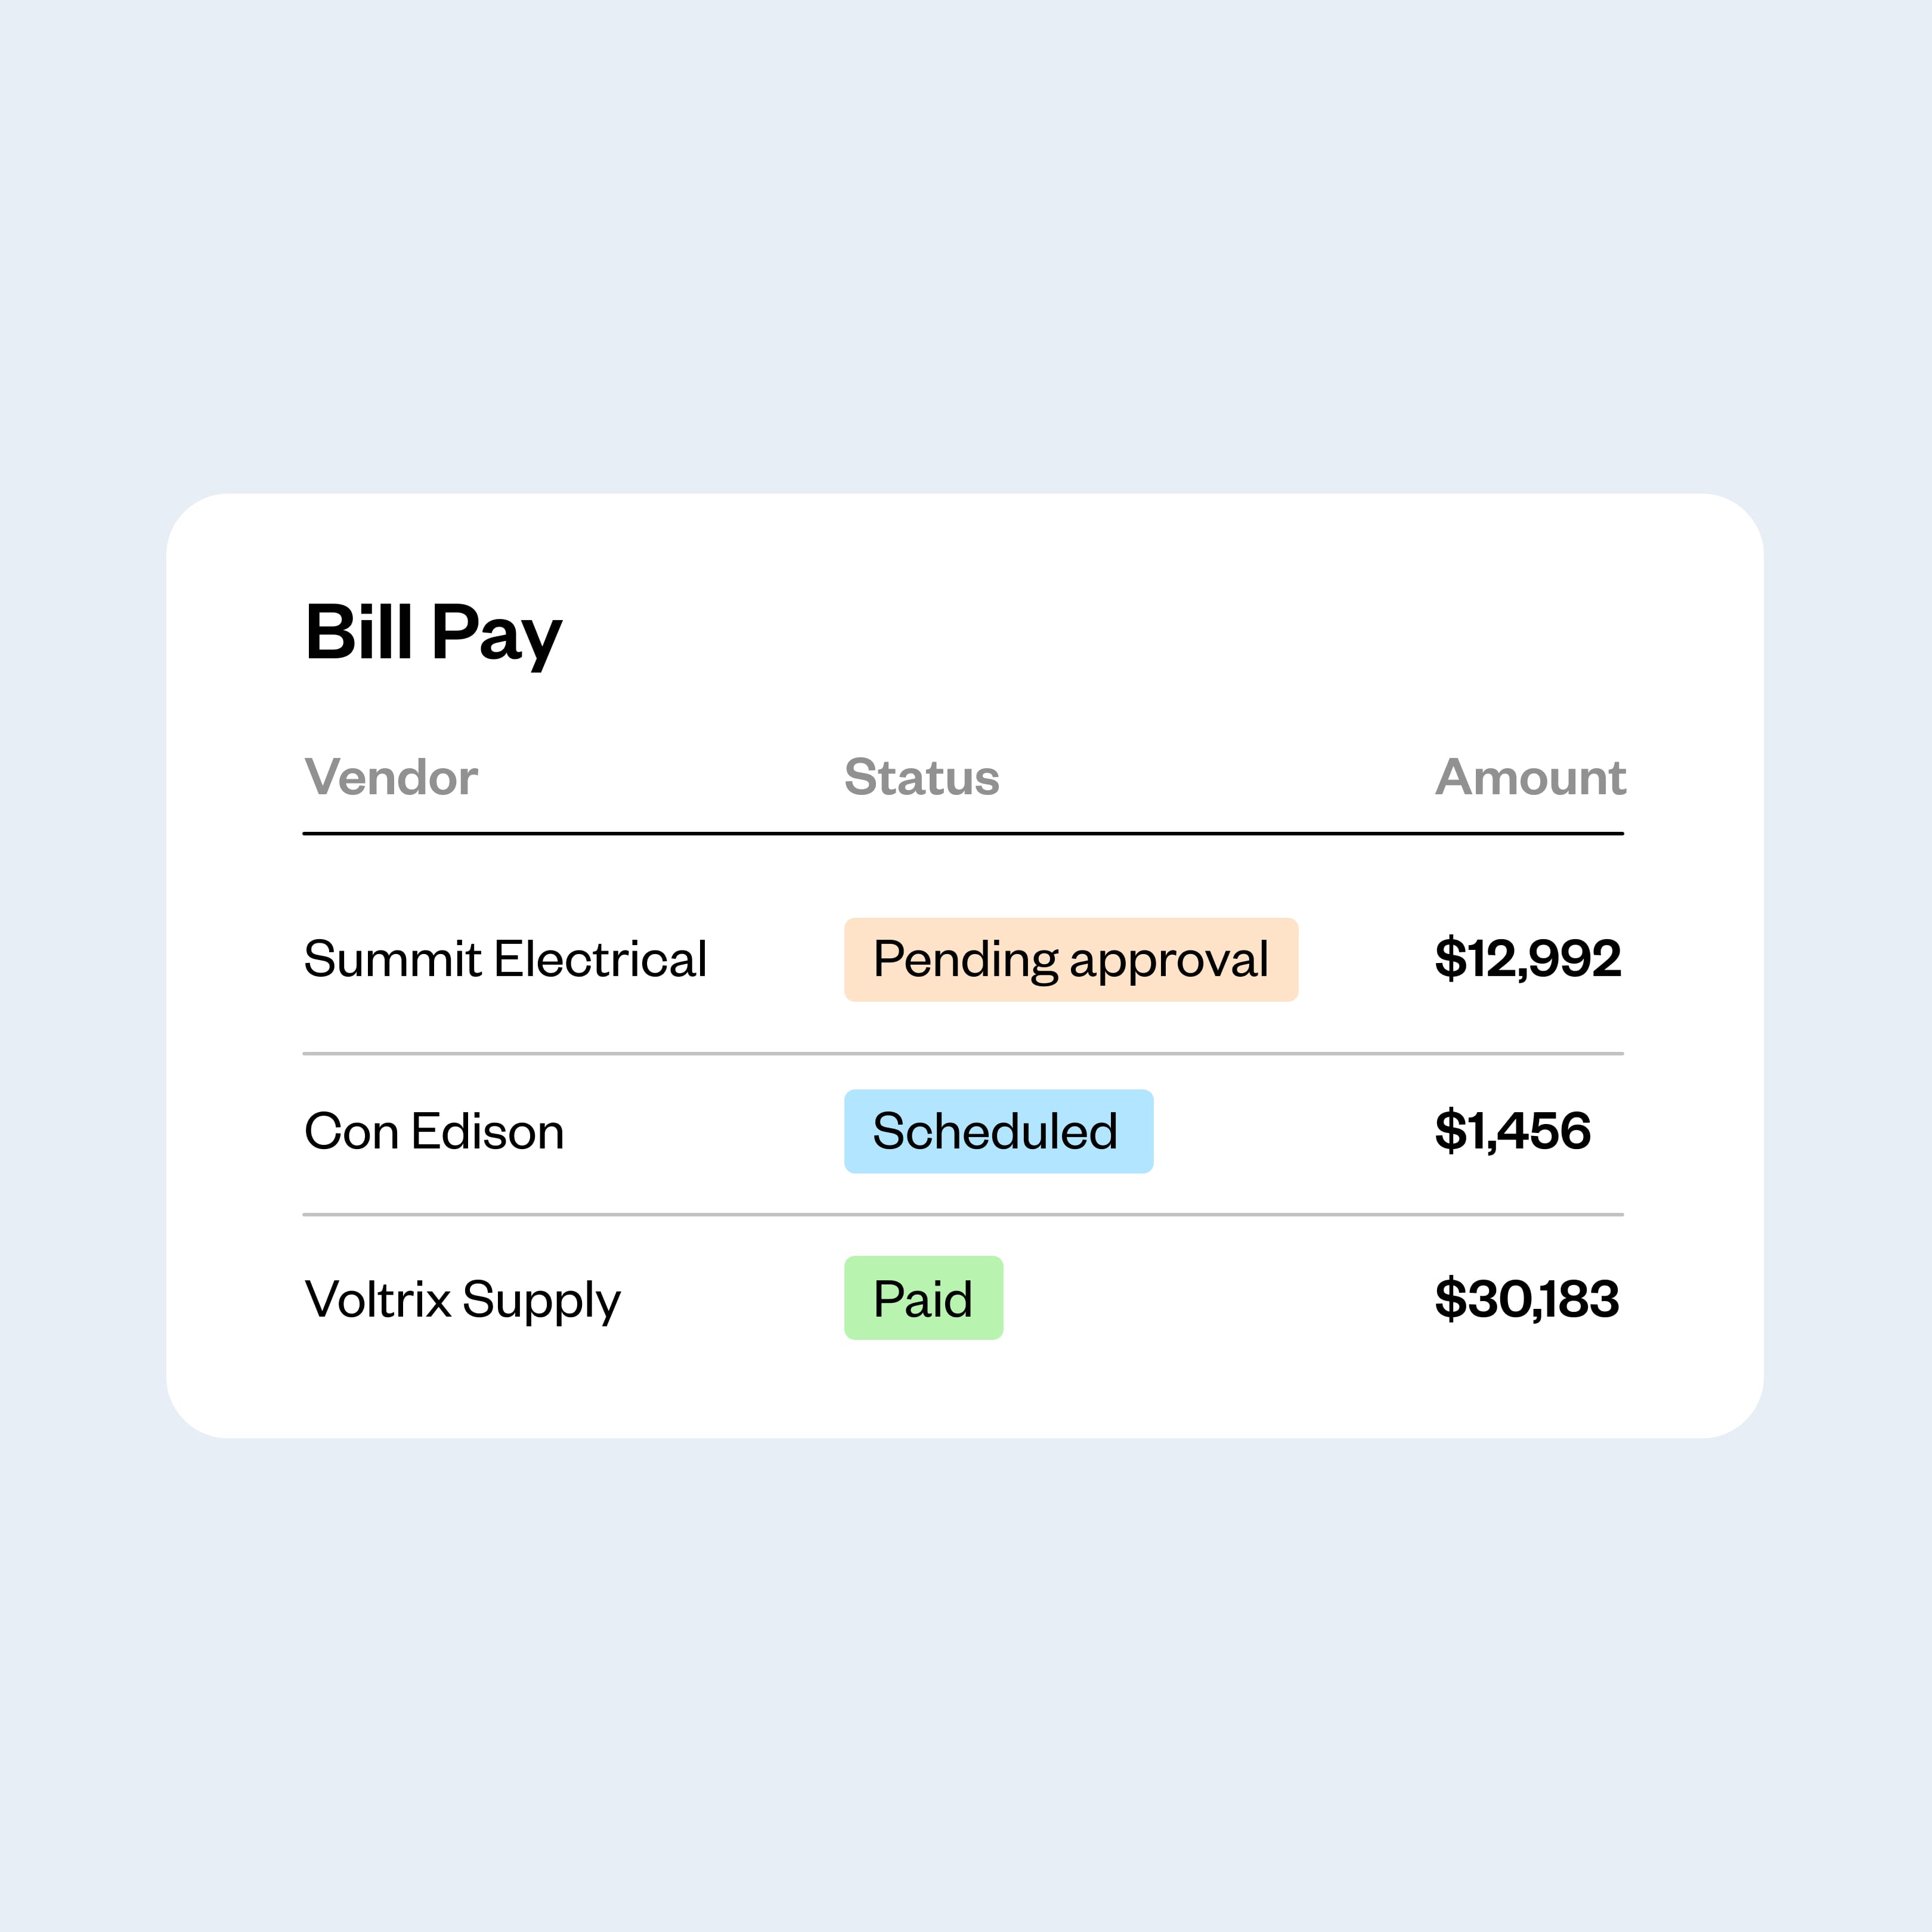Select the Summit Electrical bill row
The height and width of the screenshot is (1932, 1932).
[963, 959]
